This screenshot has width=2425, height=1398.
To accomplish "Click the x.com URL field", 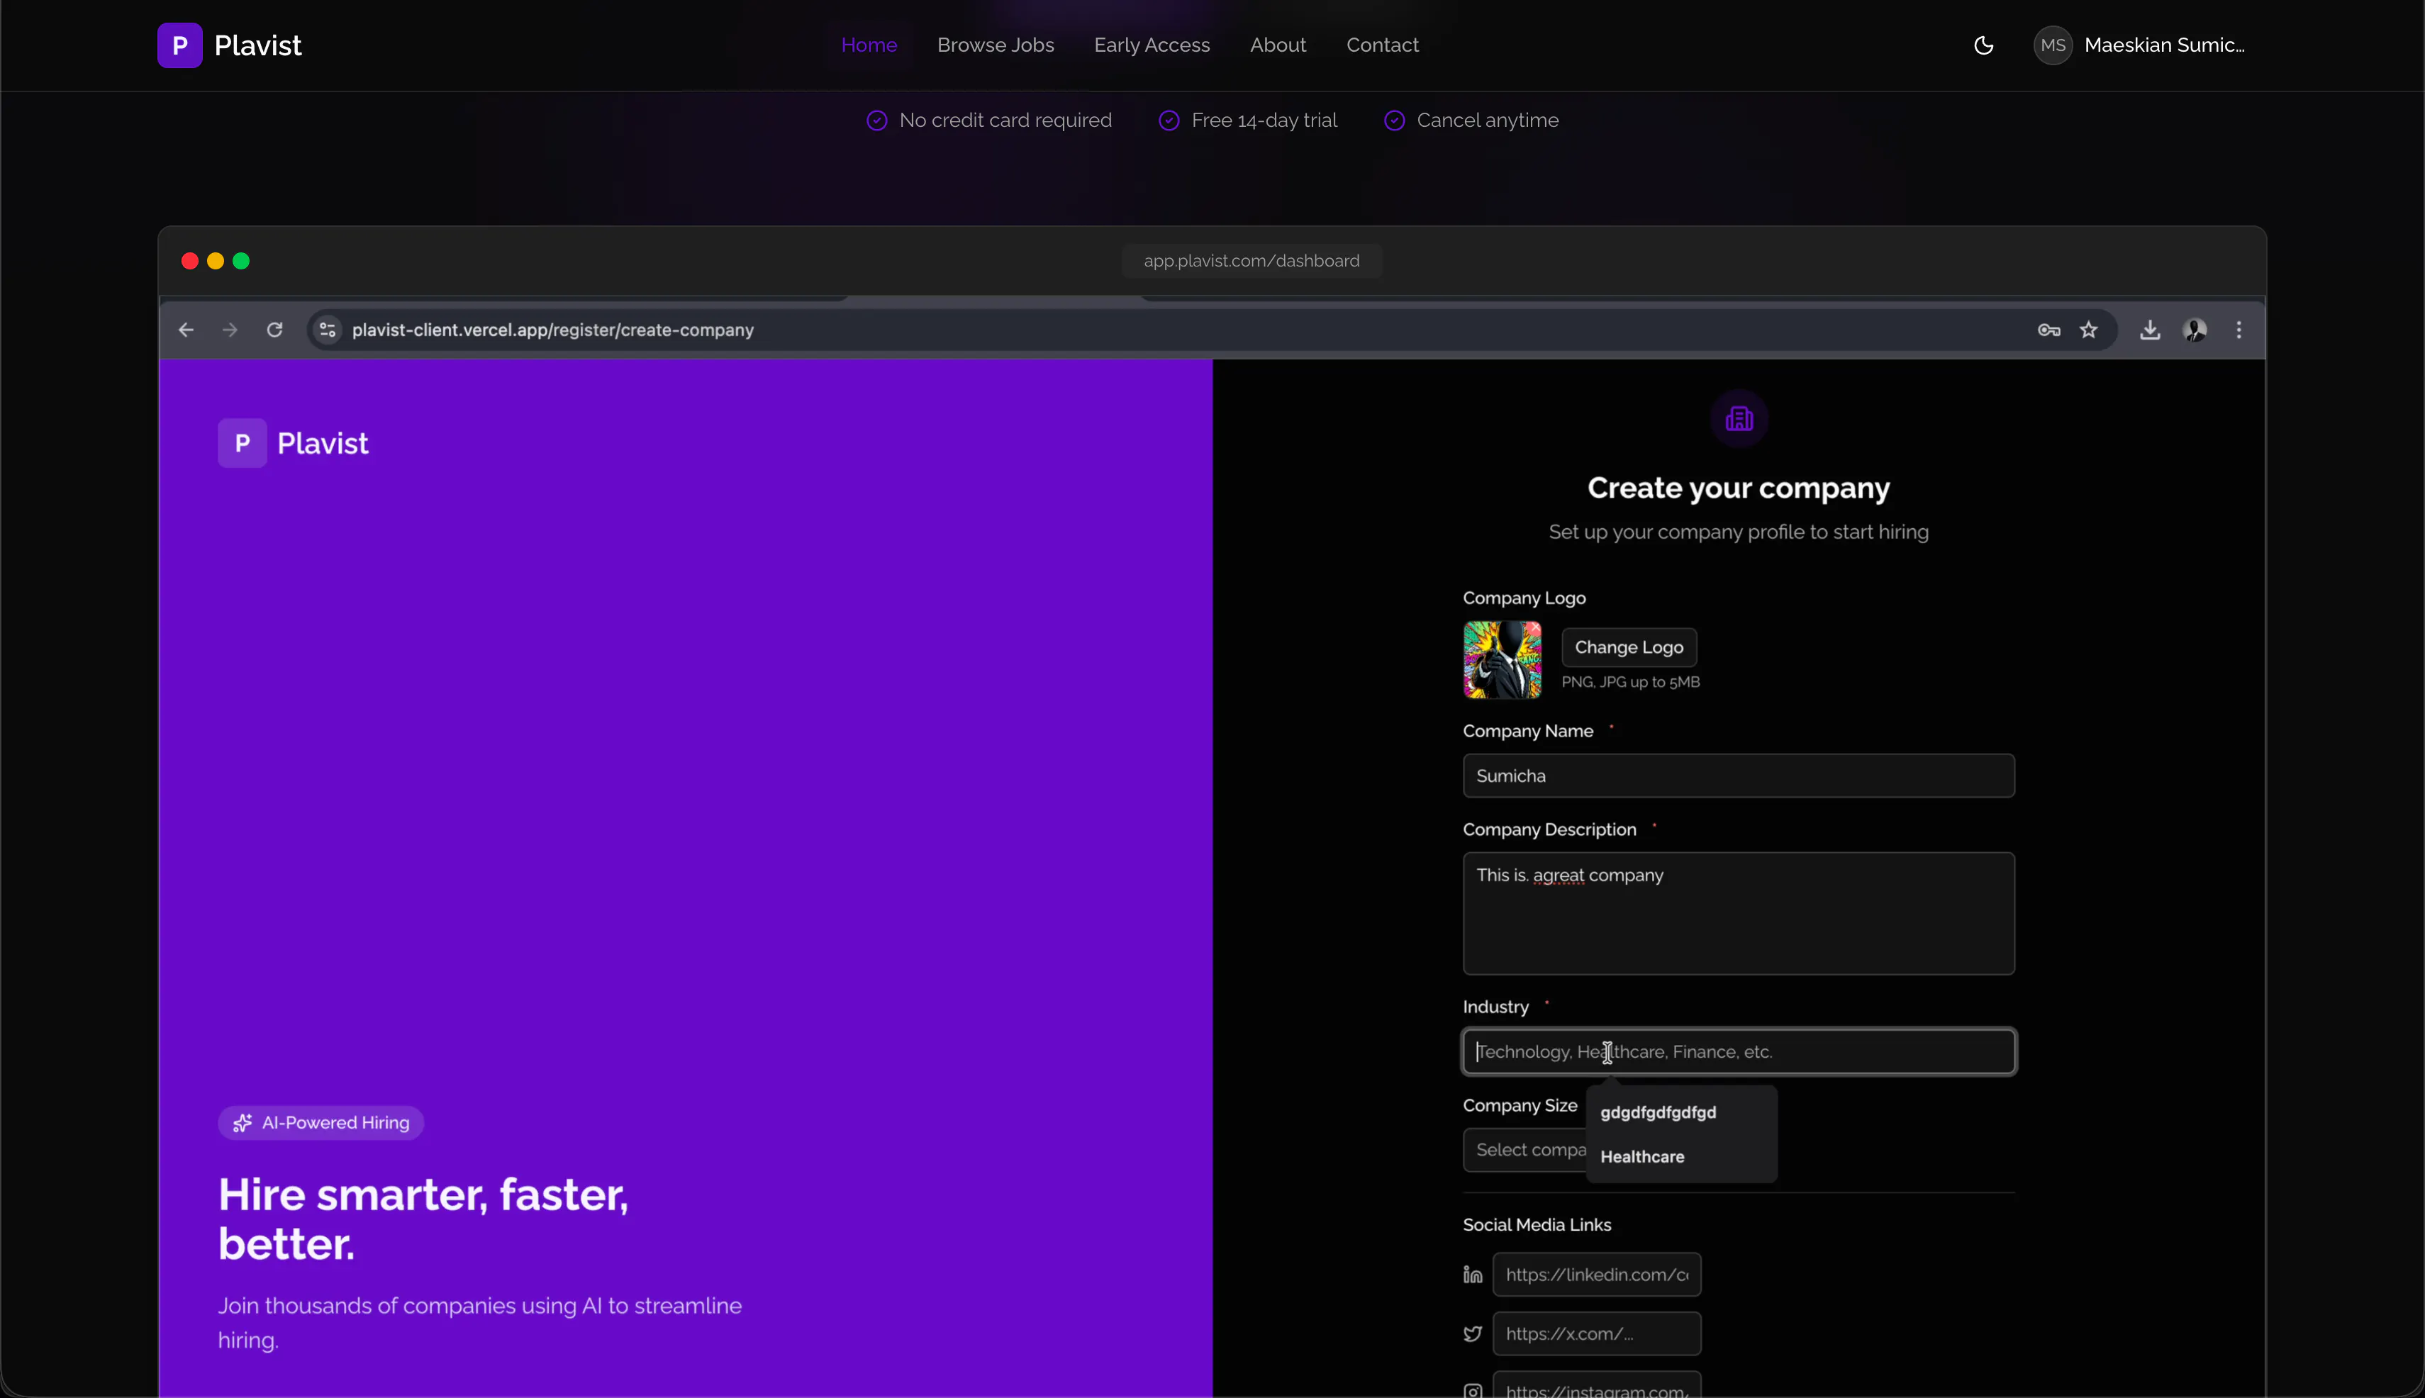I will point(1596,1333).
